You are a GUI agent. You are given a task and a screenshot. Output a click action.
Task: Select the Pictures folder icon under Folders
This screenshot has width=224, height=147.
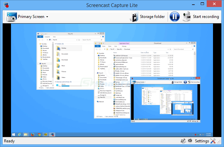pyautogui.click(x=58, y=72)
